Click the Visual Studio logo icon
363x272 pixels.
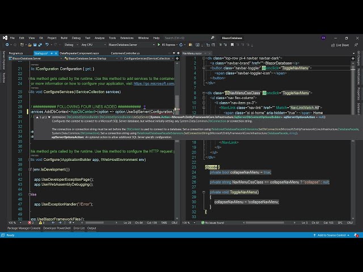(5, 38)
